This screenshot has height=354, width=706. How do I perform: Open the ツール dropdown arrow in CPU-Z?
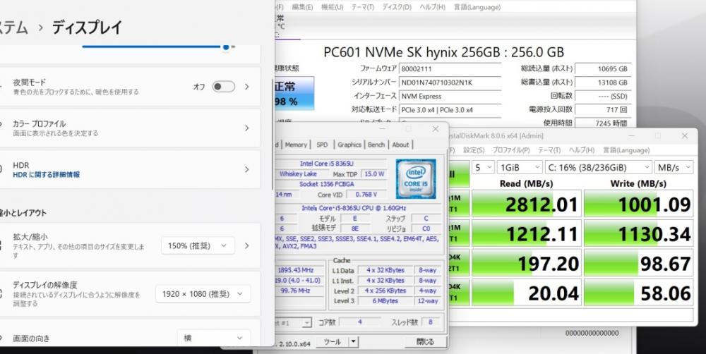coord(354,342)
